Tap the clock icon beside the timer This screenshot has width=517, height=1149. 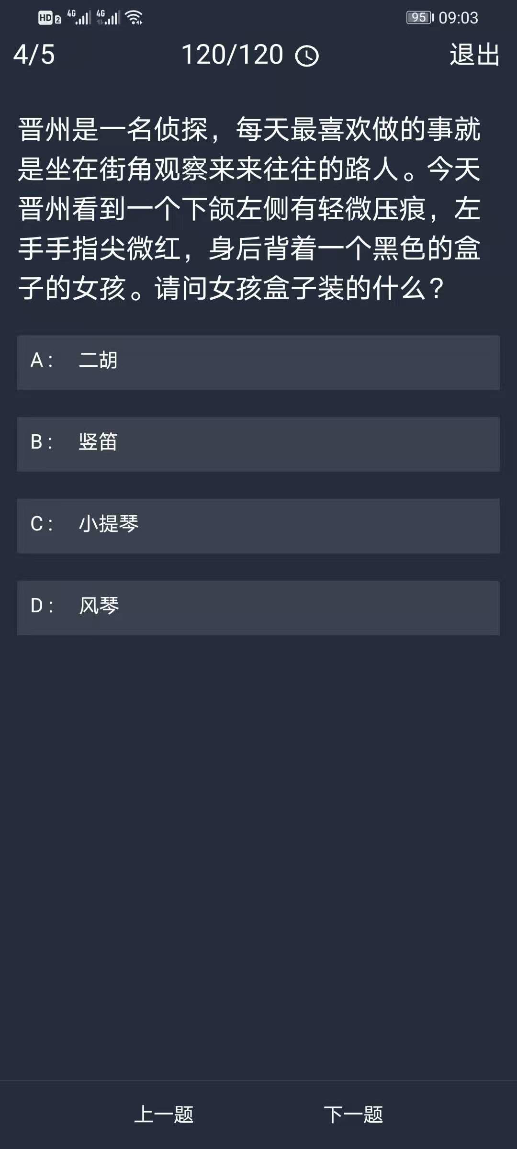(307, 56)
